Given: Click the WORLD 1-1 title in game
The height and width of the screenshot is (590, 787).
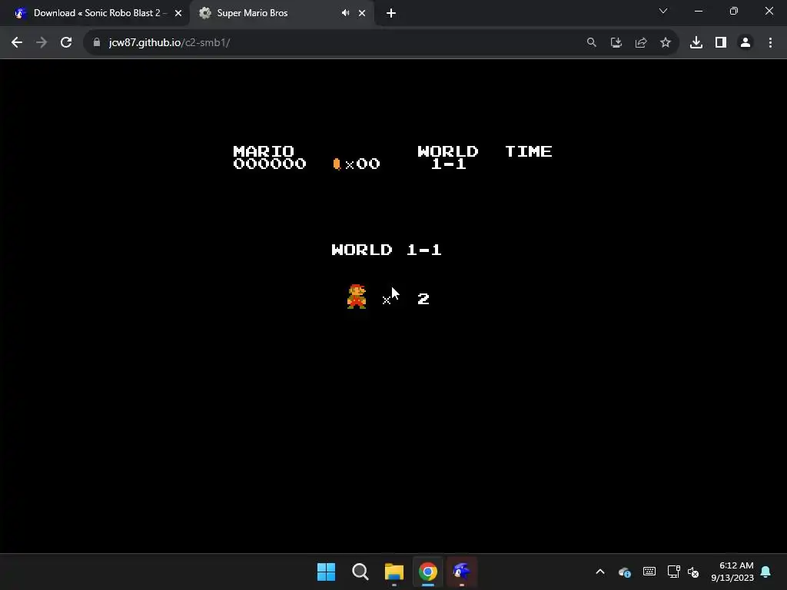Looking at the screenshot, I should coord(387,250).
